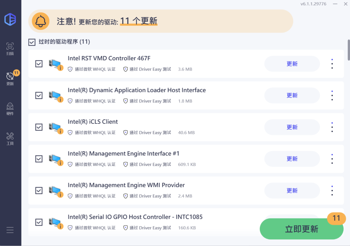Open more options for Management Engine WMI Provider
This screenshot has height=246, width=350.
[332, 191]
